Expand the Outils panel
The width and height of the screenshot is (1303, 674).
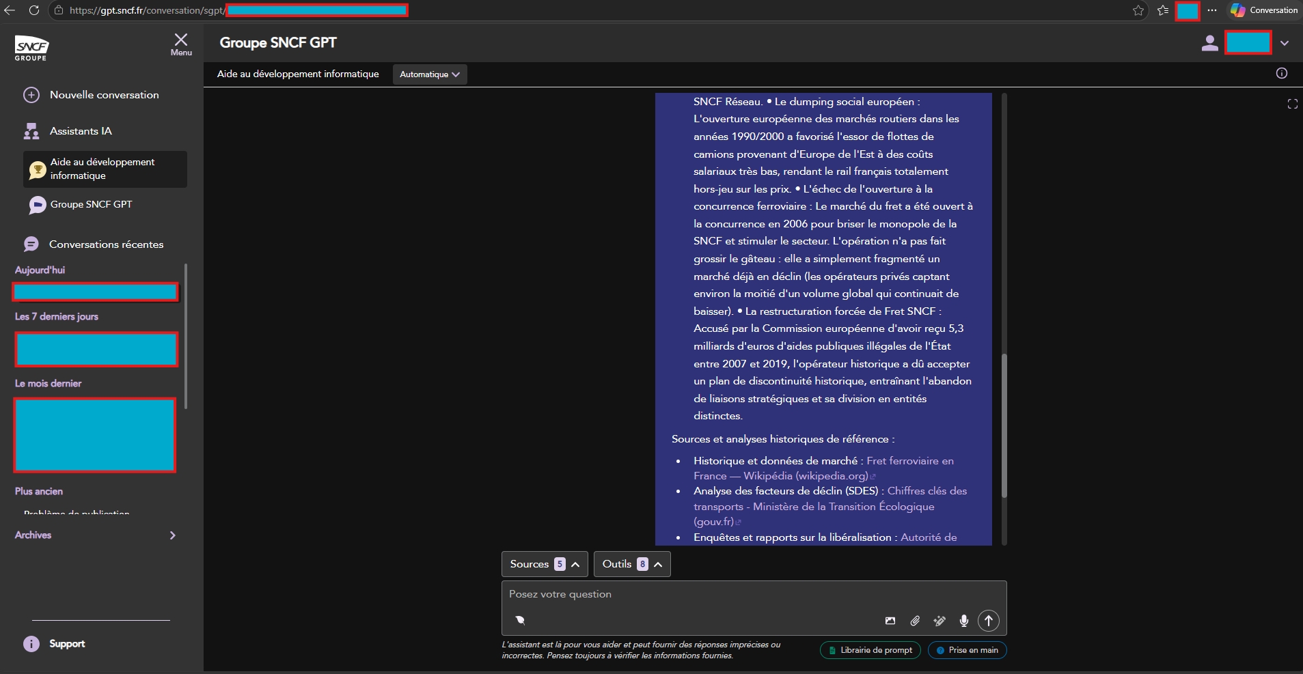coord(632,564)
